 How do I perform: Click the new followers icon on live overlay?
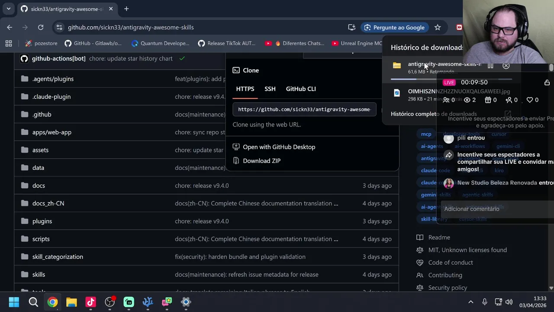pyautogui.click(x=509, y=100)
